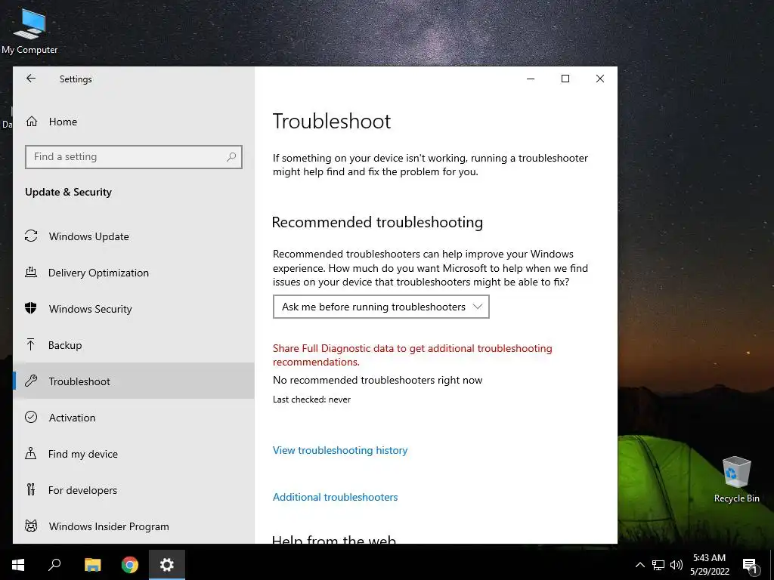This screenshot has width=774, height=580.
Task: Open Additional troubleshooters link
Action: coord(335,497)
